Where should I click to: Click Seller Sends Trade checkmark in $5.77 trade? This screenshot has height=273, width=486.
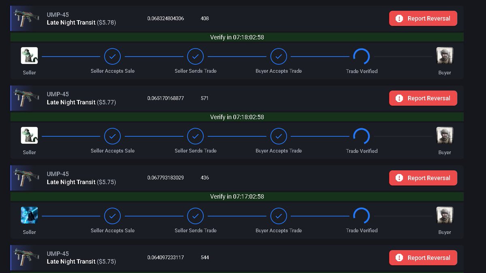point(196,136)
